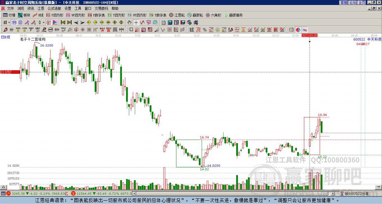
Task: Click the percent sign tool icon
Action: [x=205, y=30]
